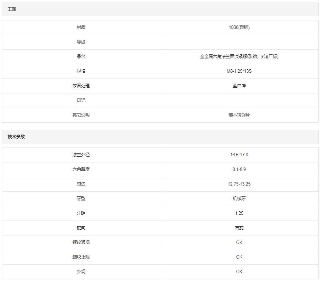Image resolution: width=321 pixels, height=281 pixels.
Task: Select the 右旋 direction value
Action: click(x=239, y=228)
